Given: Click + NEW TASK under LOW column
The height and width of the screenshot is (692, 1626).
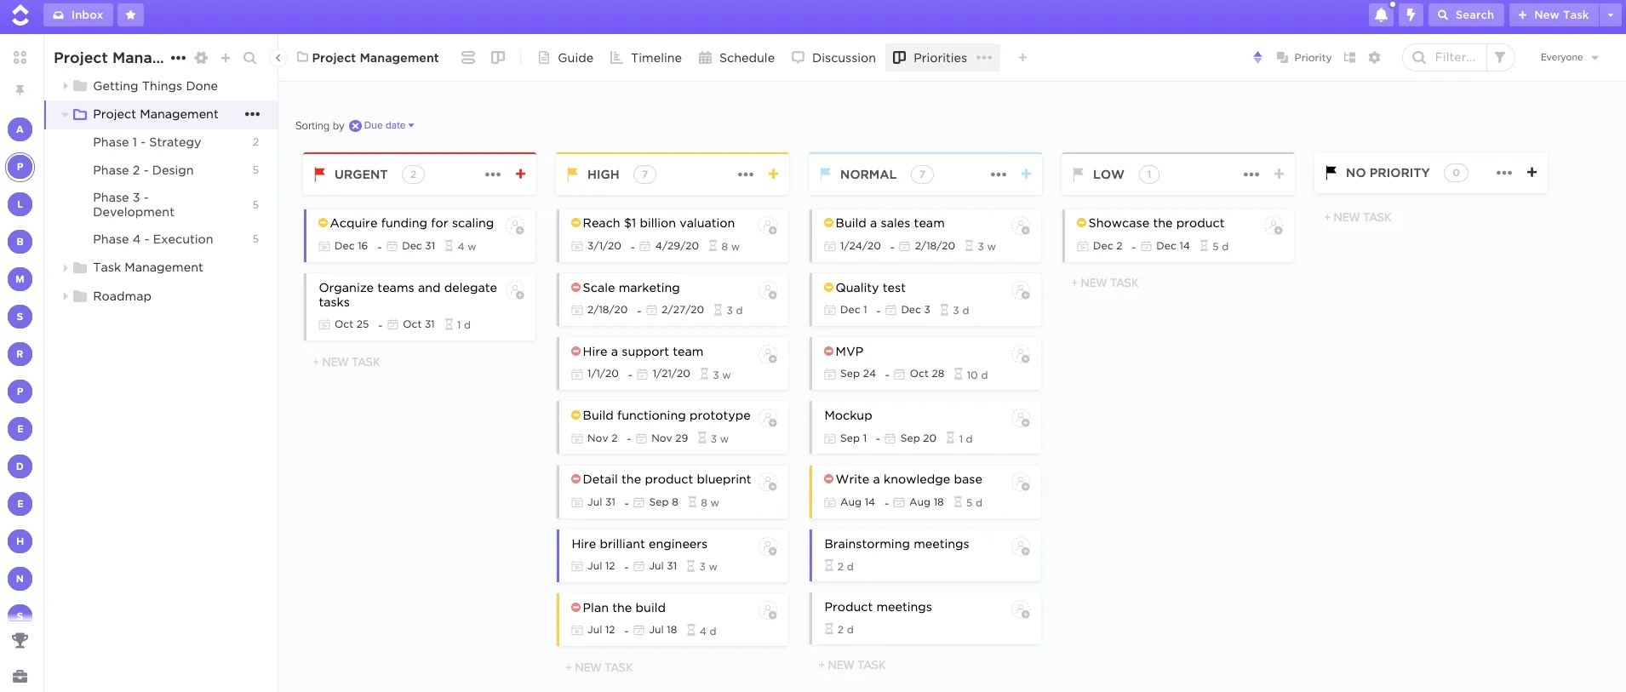Looking at the screenshot, I should tap(1104, 283).
